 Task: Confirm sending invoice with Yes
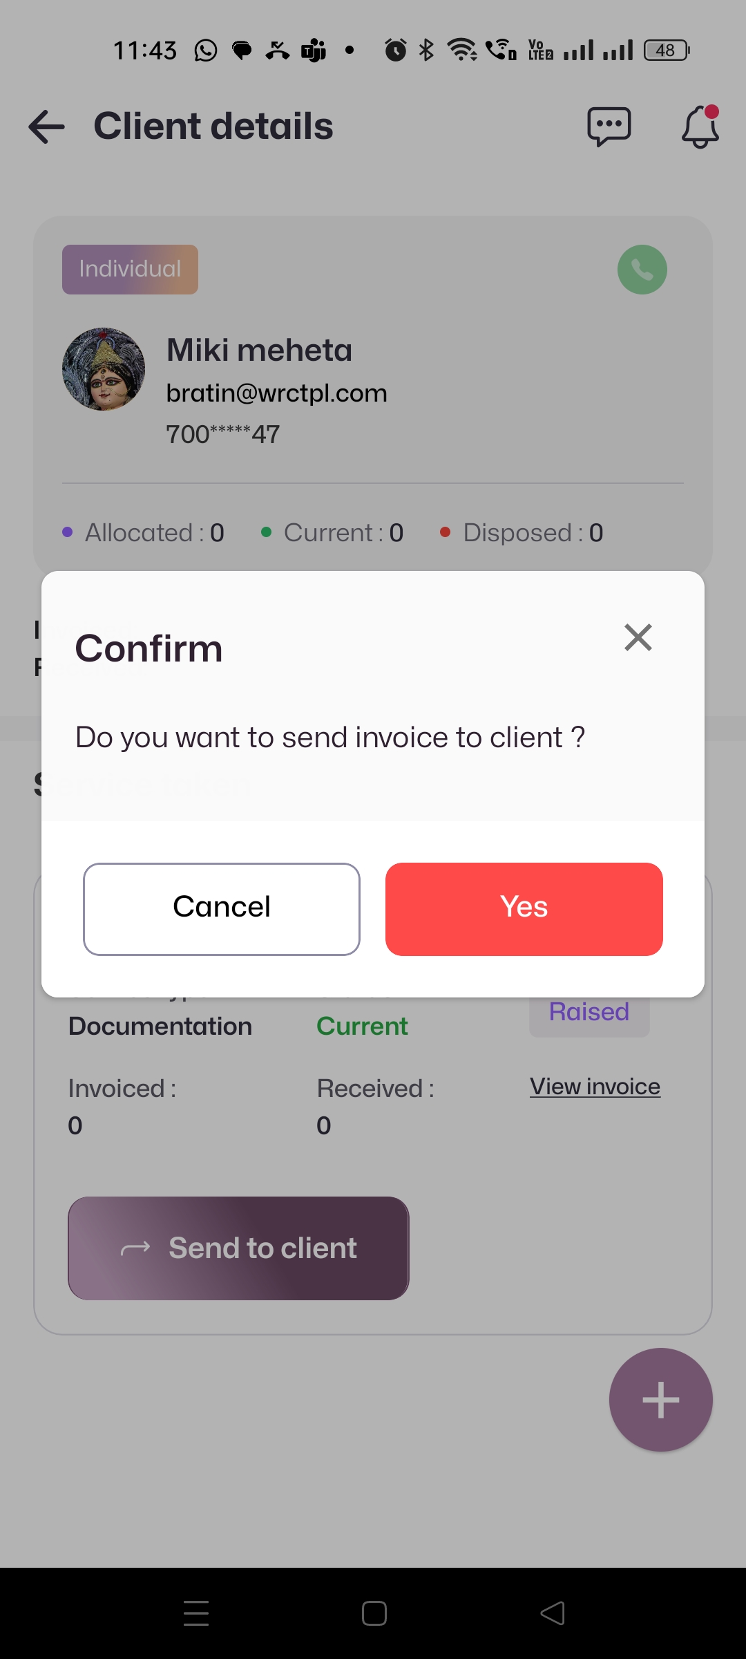(x=524, y=908)
